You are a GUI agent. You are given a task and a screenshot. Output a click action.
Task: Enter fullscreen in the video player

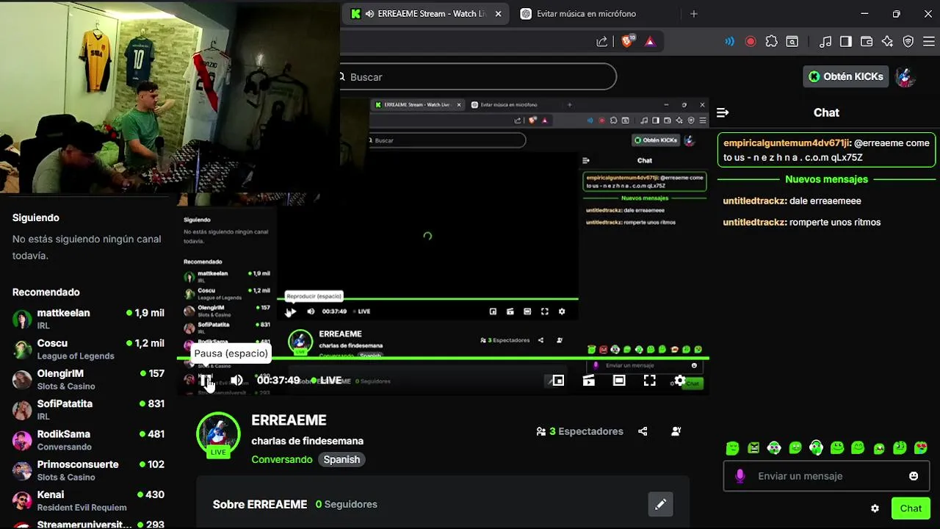[650, 381]
